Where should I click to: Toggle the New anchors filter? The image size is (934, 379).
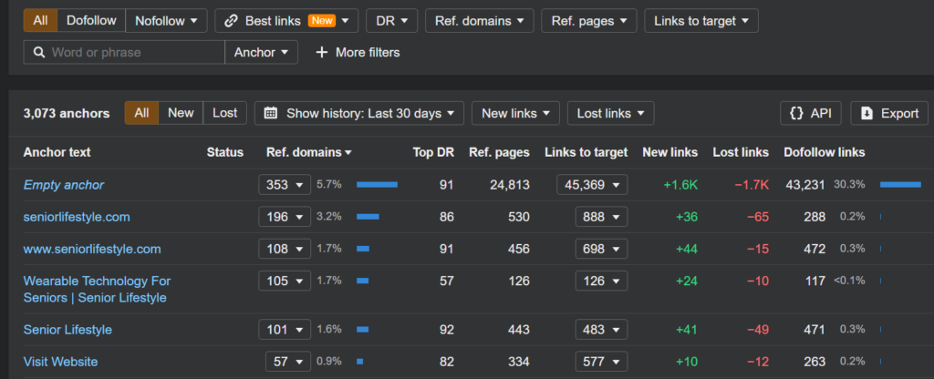point(181,113)
